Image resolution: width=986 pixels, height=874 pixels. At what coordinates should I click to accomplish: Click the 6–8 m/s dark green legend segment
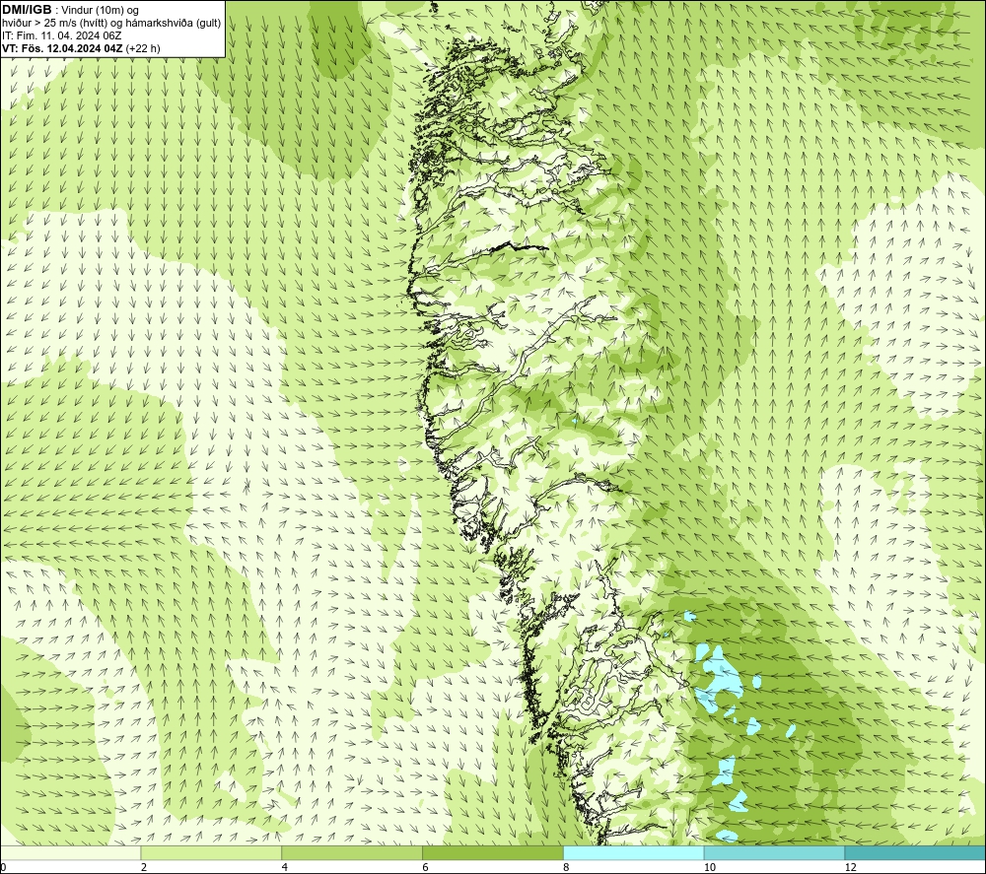(x=493, y=852)
